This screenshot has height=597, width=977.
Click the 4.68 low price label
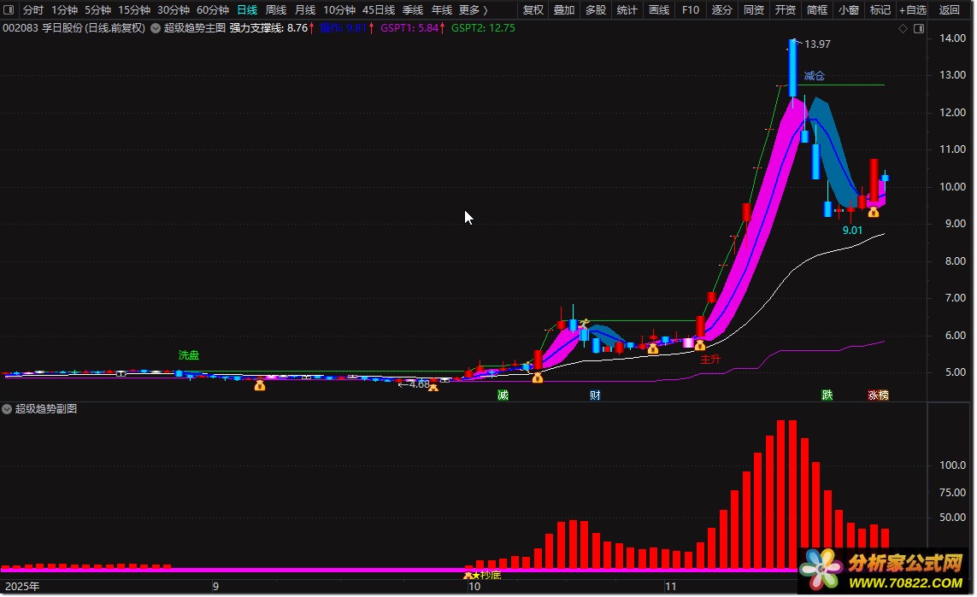pos(420,384)
